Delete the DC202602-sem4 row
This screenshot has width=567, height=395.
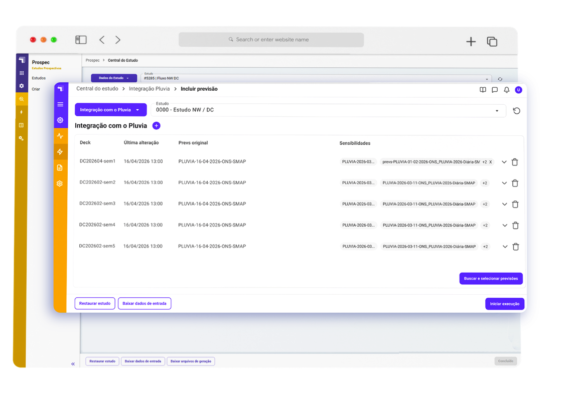click(516, 226)
